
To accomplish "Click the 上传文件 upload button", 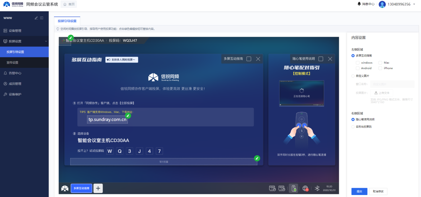I will coord(381,93).
